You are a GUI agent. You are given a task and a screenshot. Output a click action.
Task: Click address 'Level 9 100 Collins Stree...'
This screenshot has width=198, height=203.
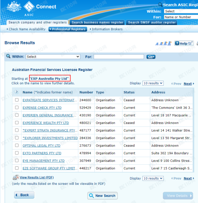click(172, 161)
